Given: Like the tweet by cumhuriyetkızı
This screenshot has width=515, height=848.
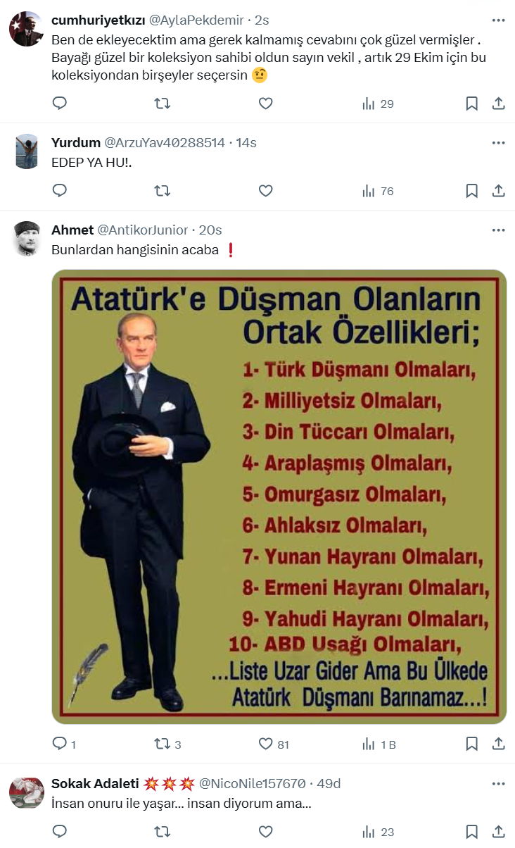Looking at the screenshot, I should point(265,104).
